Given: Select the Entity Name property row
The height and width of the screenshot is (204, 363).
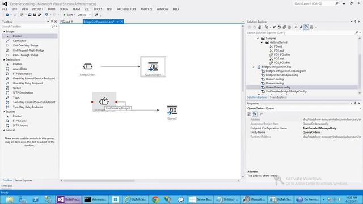Looking at the screenshot, I should (304, 133).
